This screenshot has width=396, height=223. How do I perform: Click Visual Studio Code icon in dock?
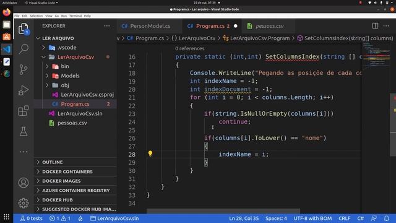(7, 50)
